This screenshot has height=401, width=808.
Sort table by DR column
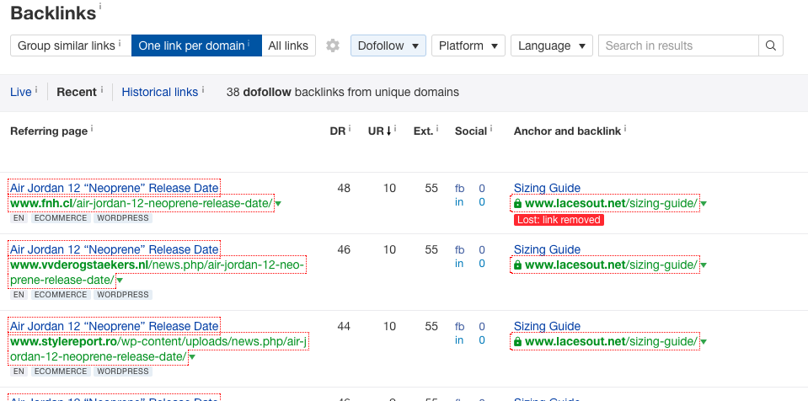click(x=338, y=131)
